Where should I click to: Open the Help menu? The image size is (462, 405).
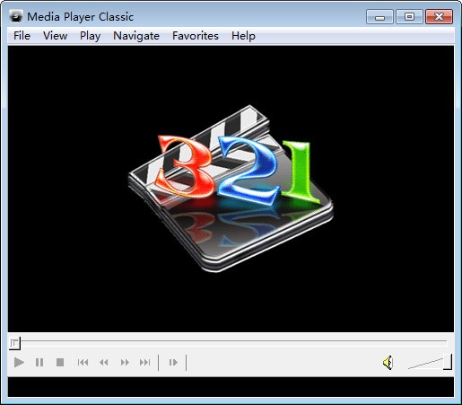(x=243, y=36)
